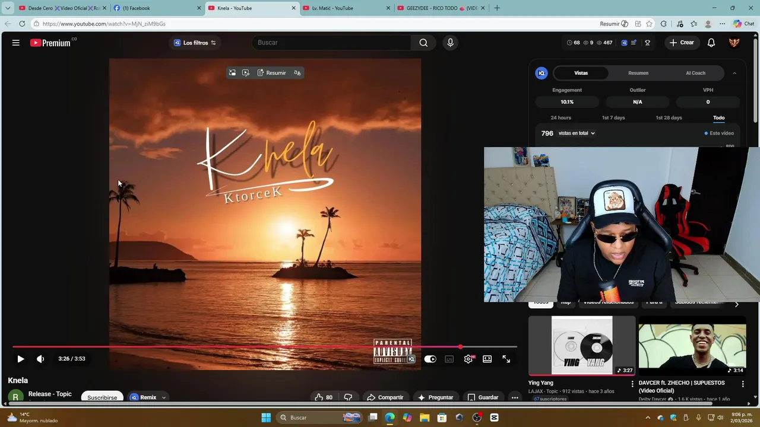This screenshot has height=427, width=760.
Task: Mute the video volume
Action: (x=40, y=359)
